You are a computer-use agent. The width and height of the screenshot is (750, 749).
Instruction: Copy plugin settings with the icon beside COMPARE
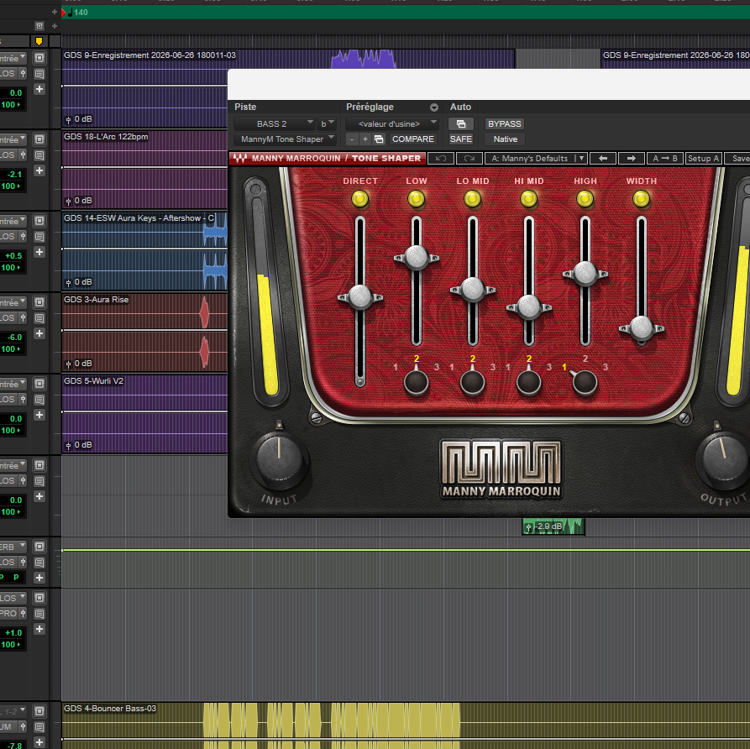pyautogui.click(x=379, y=139)
